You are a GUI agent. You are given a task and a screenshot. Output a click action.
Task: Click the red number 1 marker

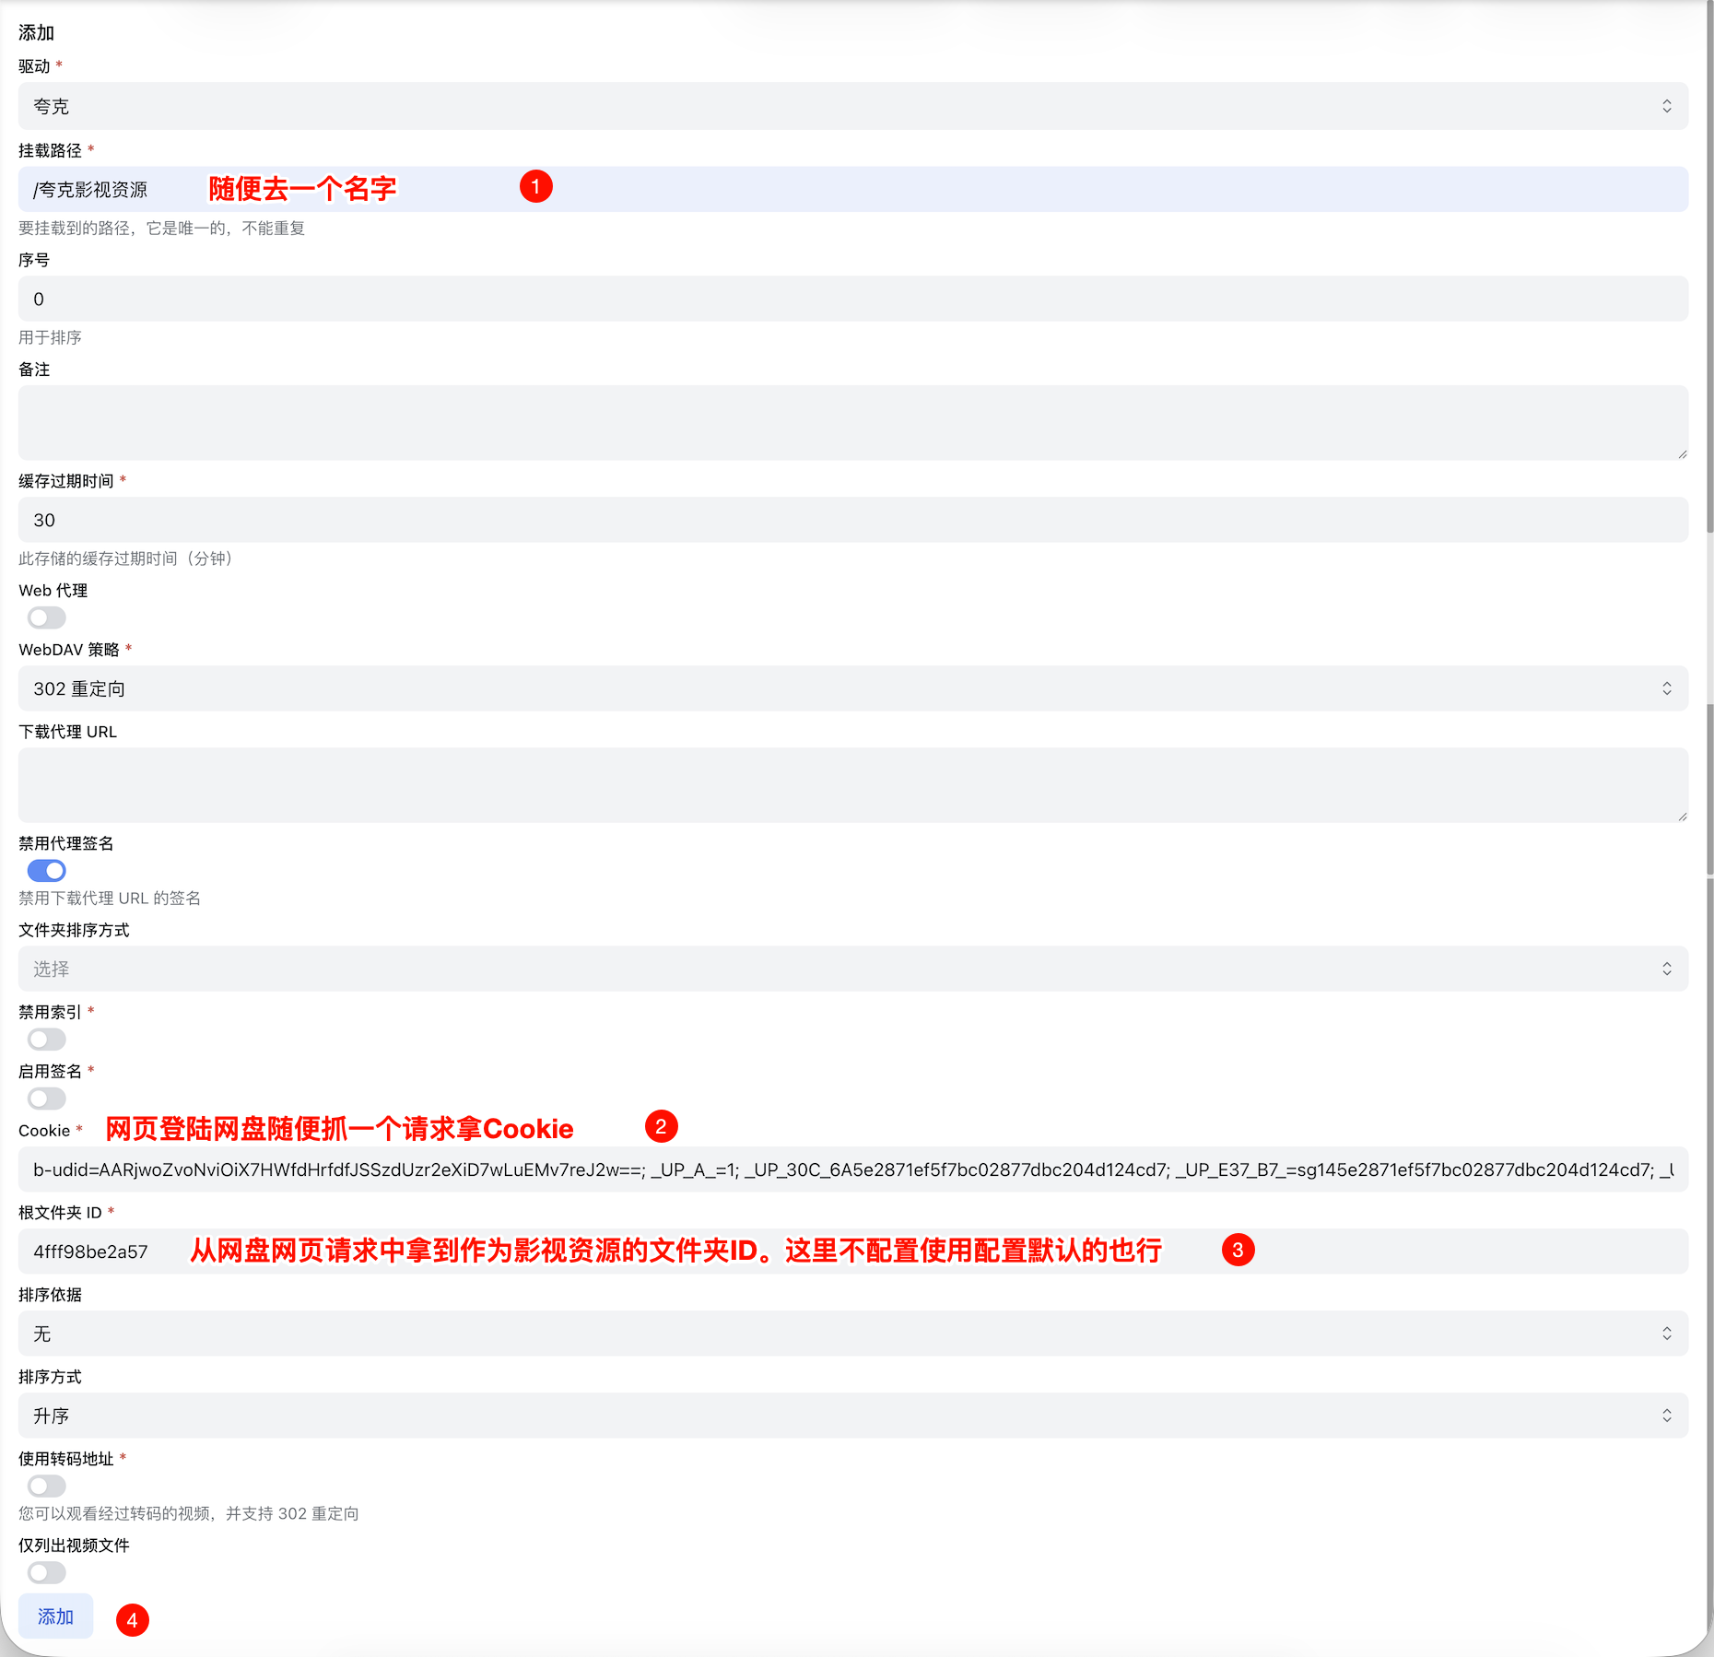(535, 187)
